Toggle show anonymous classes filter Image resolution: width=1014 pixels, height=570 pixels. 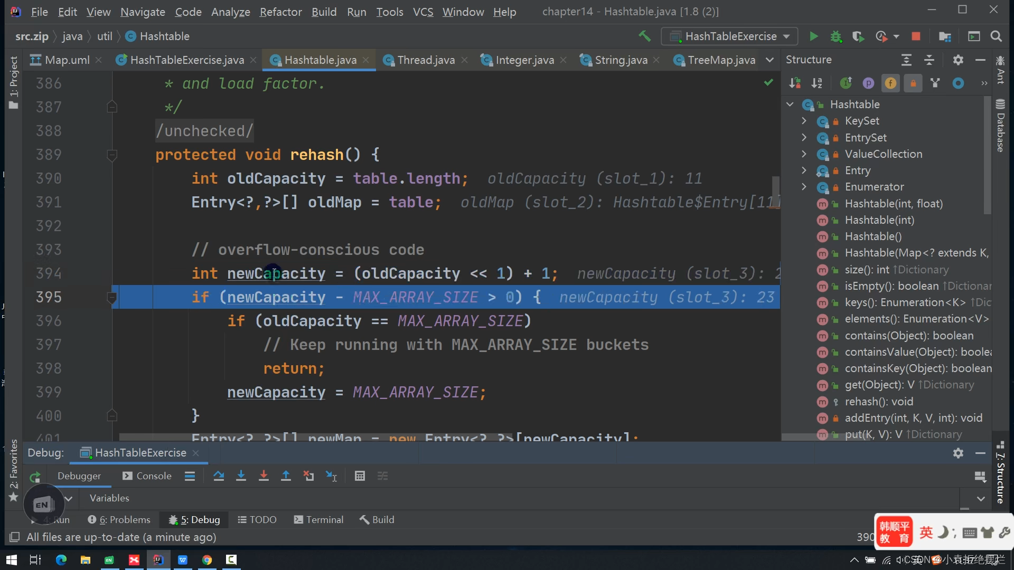935,83
